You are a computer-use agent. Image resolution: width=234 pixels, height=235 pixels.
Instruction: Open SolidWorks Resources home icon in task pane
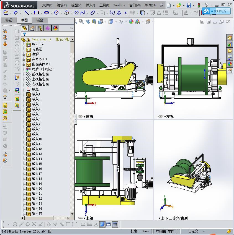pyautogui.click(x=230, y=38)
